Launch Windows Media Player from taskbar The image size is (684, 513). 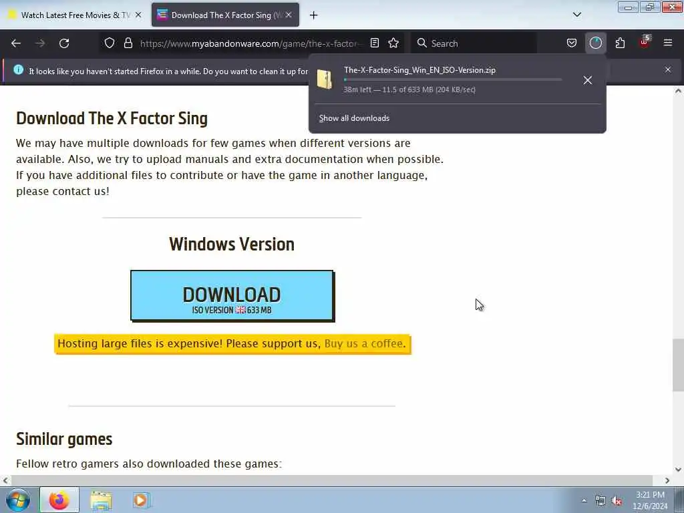140,500
